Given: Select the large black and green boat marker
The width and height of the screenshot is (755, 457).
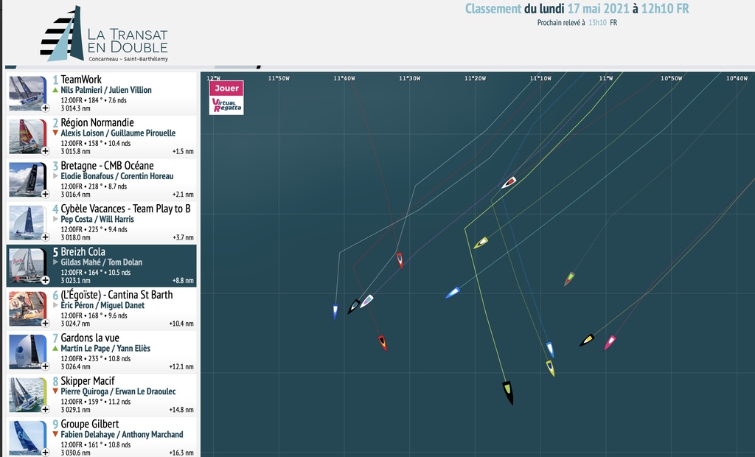Looking at the screenshot, I should [508, 392].
